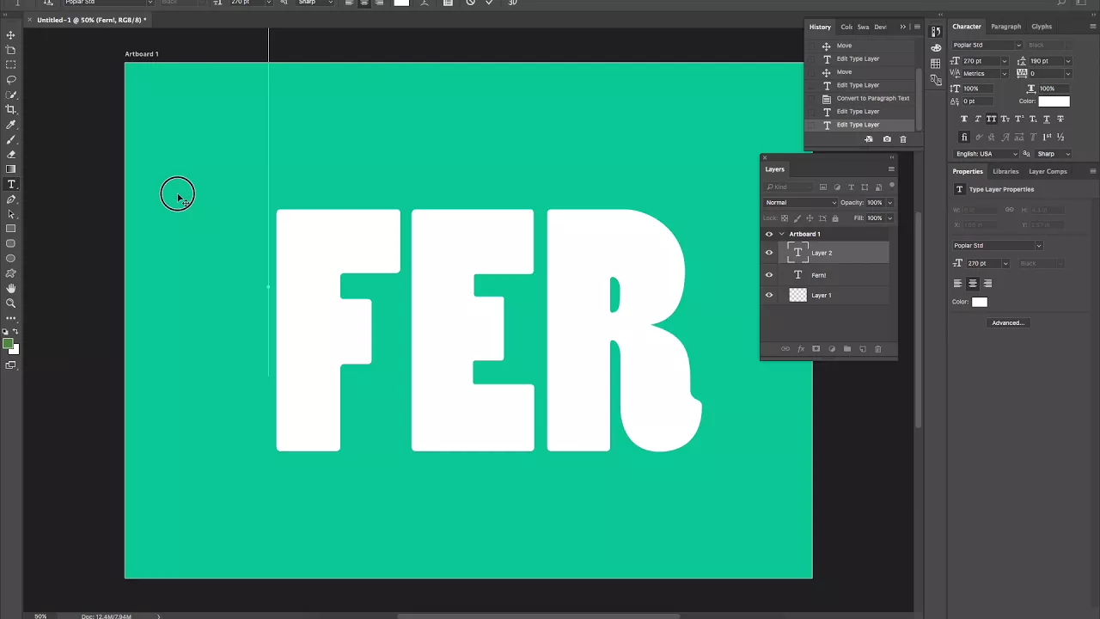This screenshot has height=619, width=1100.
Task: Select the Pen tool
Action: pos(11,199)
